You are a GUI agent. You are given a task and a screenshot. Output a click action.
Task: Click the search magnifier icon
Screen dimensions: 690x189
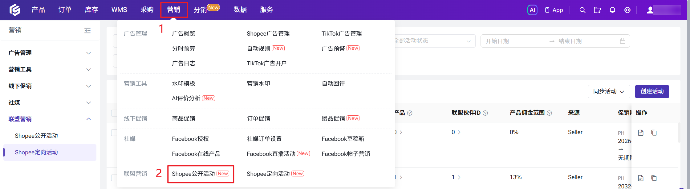(x=582, y=10)
